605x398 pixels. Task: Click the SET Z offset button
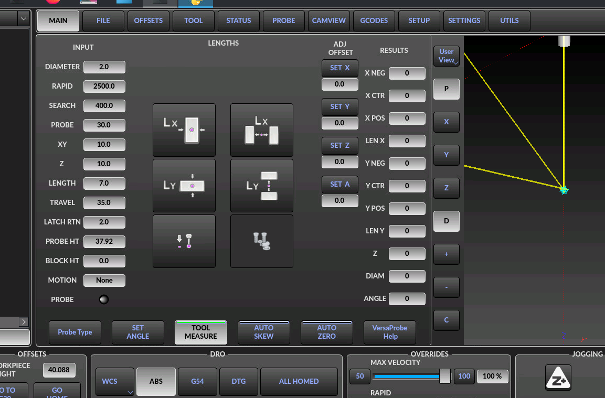tap(340, 145)
